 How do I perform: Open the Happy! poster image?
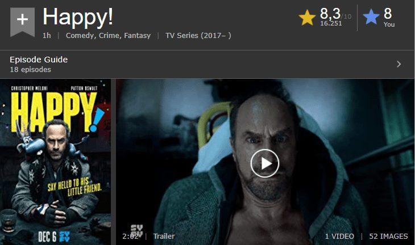55,162
